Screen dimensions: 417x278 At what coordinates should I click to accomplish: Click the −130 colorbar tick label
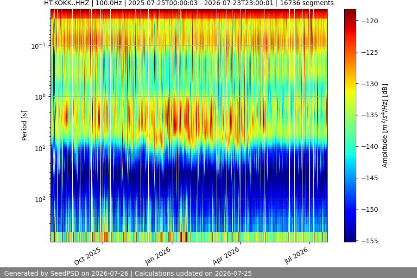pos(370,84)
